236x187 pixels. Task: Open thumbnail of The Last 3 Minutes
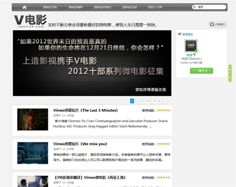33,119
